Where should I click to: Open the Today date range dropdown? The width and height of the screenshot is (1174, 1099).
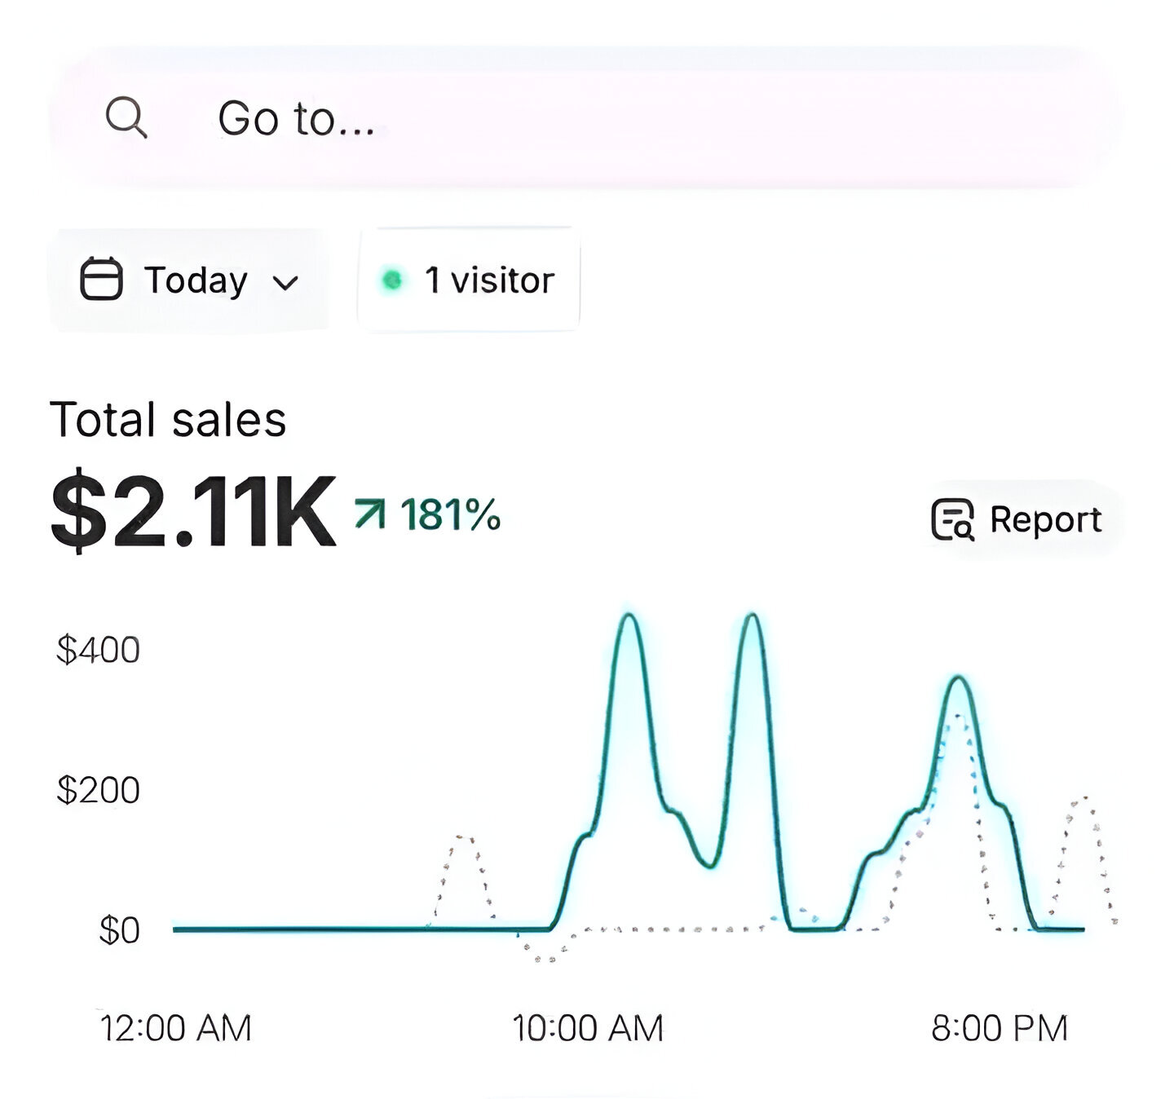pyautogui.click(x=189, y=280)
